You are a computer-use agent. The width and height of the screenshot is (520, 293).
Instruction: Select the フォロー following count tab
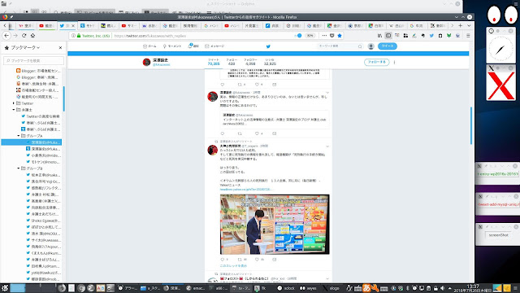[x=232, y=62]
